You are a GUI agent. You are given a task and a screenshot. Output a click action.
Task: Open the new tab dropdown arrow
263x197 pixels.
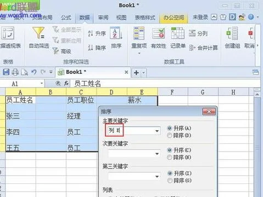pos(144,73)
